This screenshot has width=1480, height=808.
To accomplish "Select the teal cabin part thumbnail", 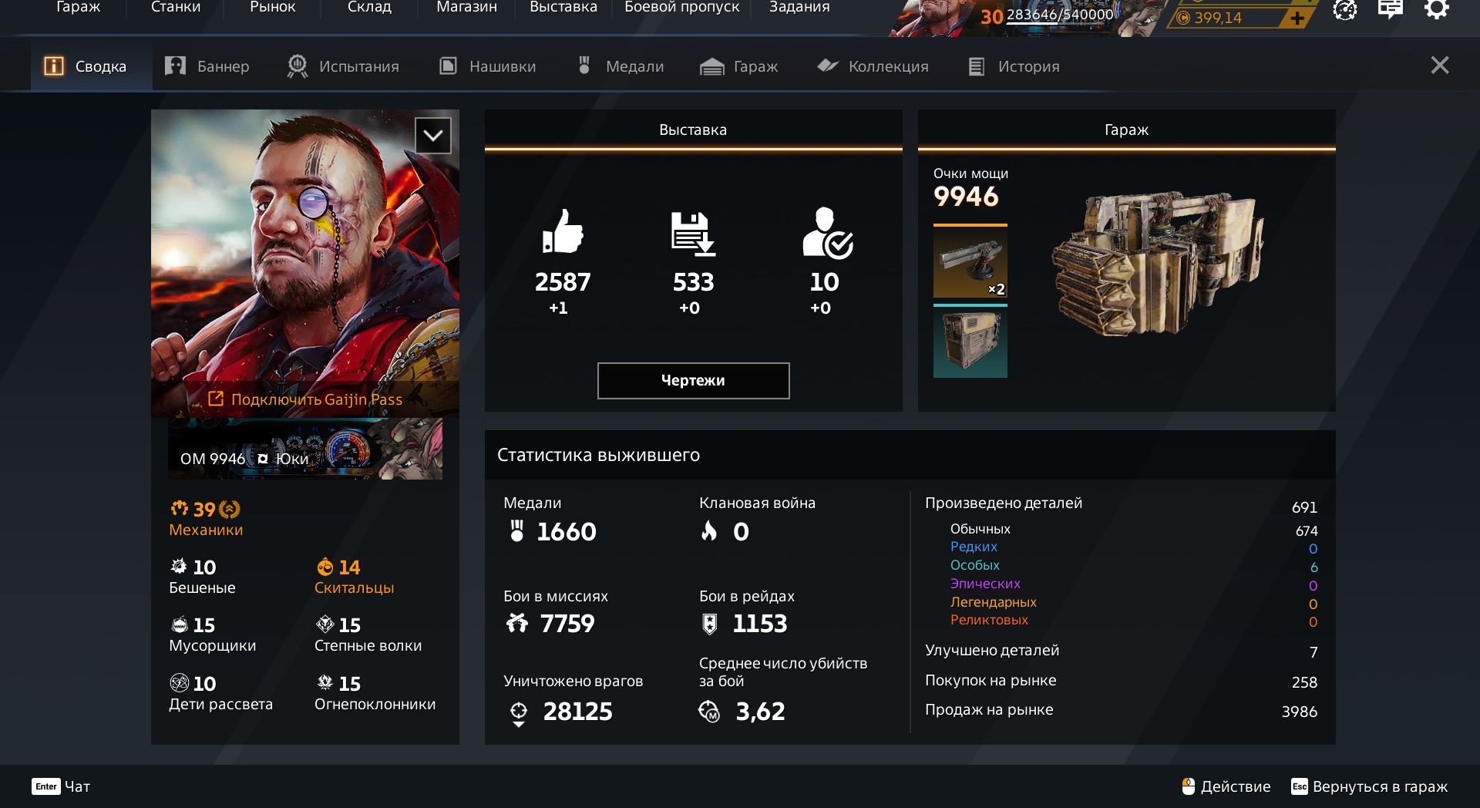I will coord(970,341).
